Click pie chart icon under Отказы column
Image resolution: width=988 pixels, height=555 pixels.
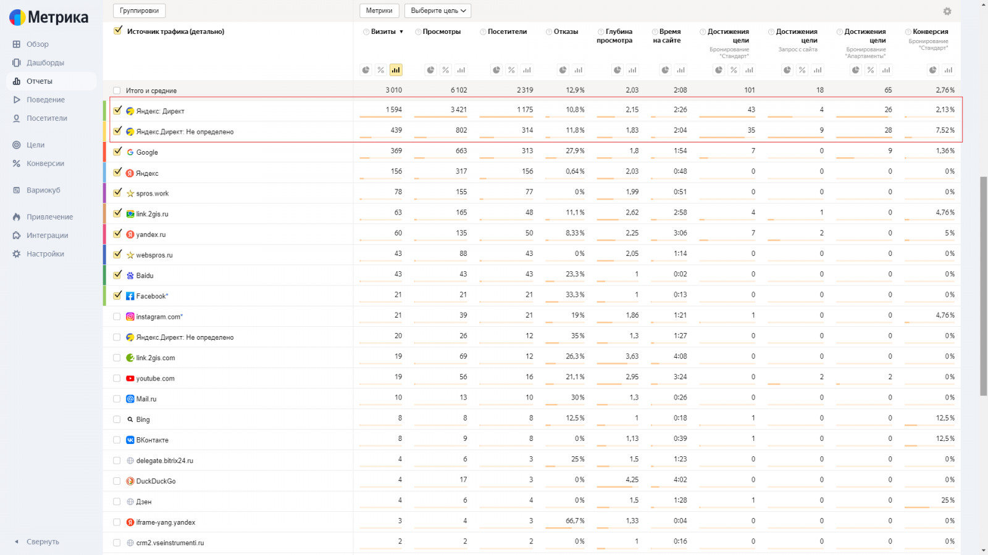click(x=563, y=70)
